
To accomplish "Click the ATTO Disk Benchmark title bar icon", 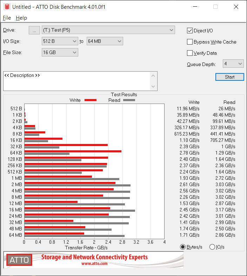I will pos(7,7).
